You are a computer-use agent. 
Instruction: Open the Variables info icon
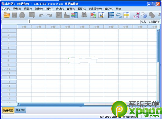click(x=75, y=15)
